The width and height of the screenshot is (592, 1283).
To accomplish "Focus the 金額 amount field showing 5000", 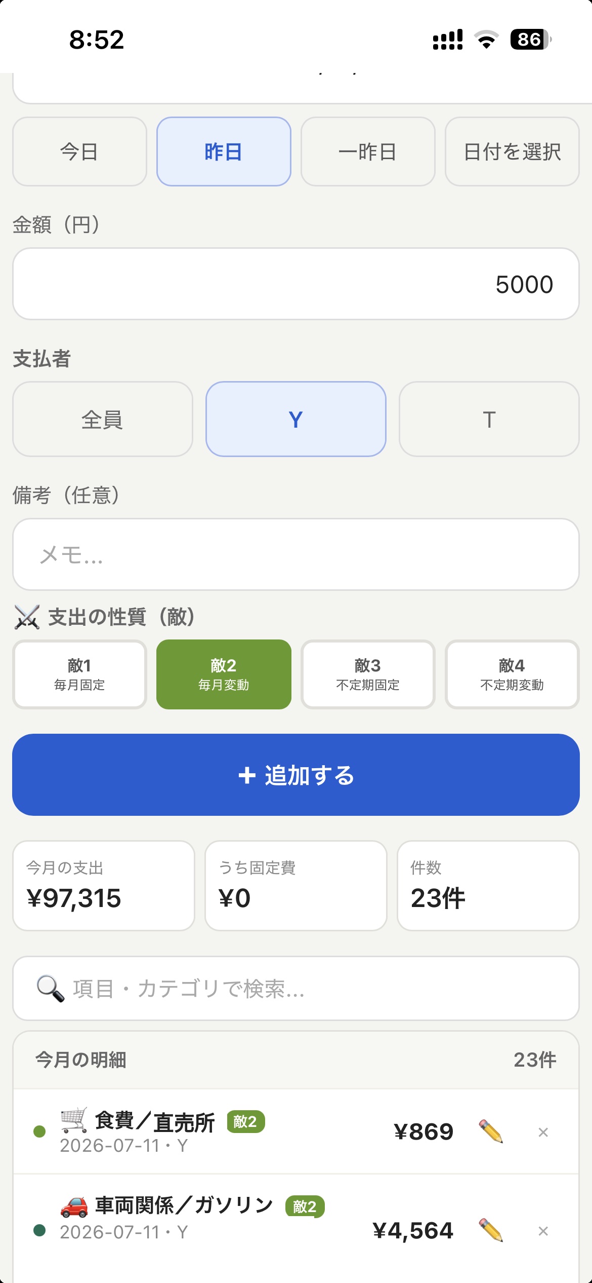I will click(x=296, y=284).
